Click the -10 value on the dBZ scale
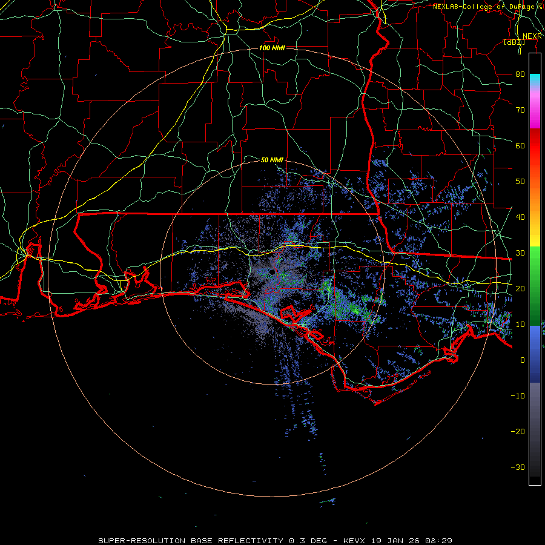545x545 pixels. (x=518, y=396)
